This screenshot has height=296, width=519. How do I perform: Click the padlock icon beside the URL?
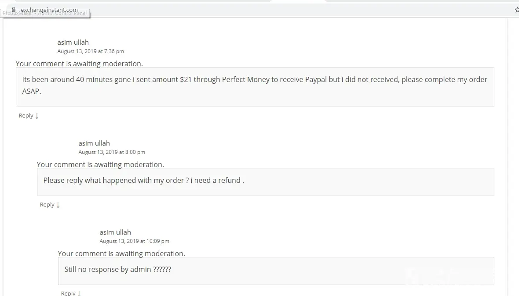[14, 9]
